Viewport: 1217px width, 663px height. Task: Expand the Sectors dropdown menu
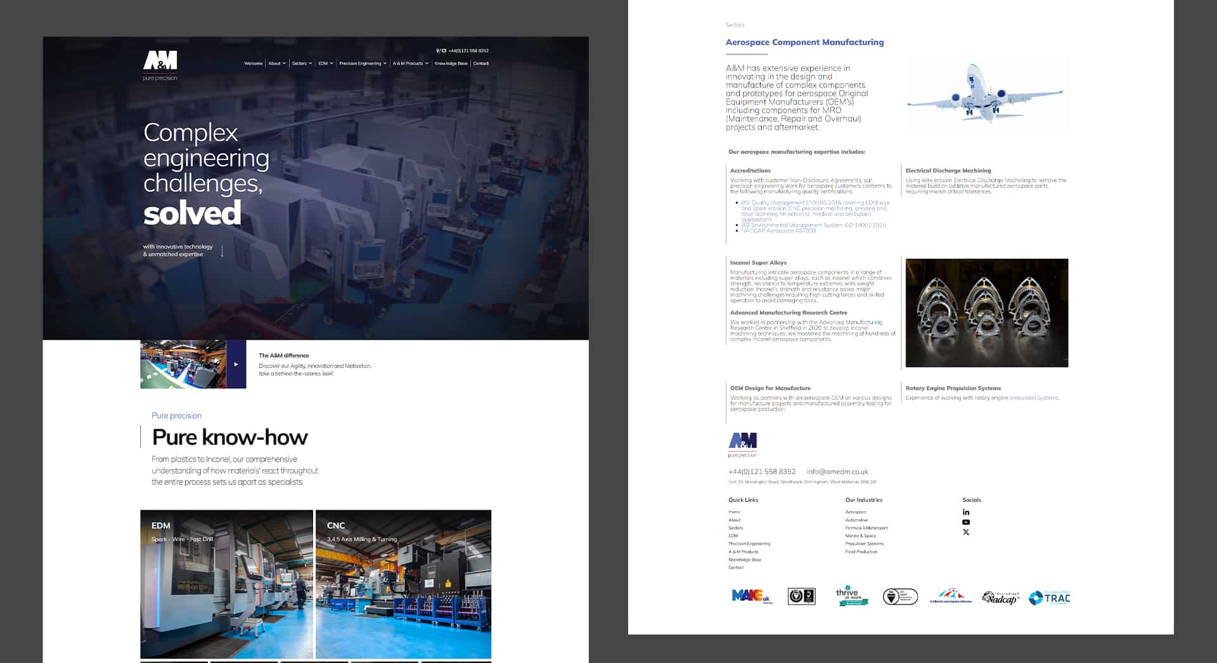click(301, 63)
